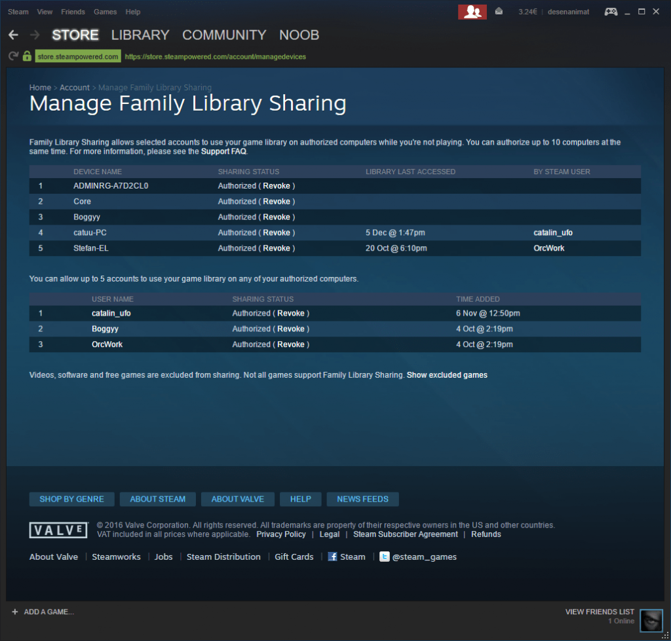
Task: Click the padlock icon in the address bar
Action: pos(26,56)
